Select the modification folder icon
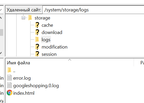The width and height of the screenshot is (144, 103). 37,47
